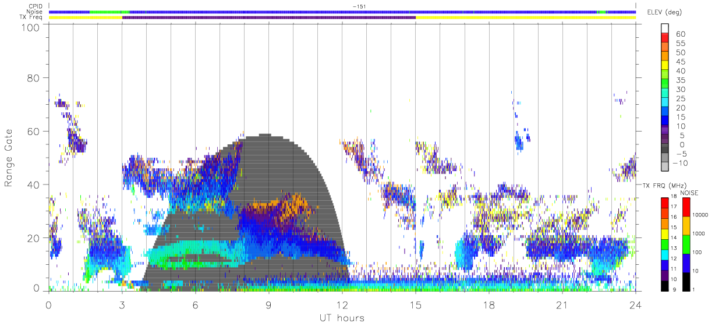The height and width of the screenshot is (330, 715).
Task: Click the CPID label at top left
Action: tap(37, 6)
